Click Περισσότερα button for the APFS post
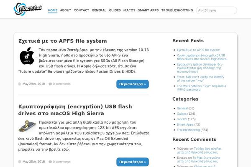The width and height of the screenshot is (251, 167). pyautogui.click(x=133, y=84)
